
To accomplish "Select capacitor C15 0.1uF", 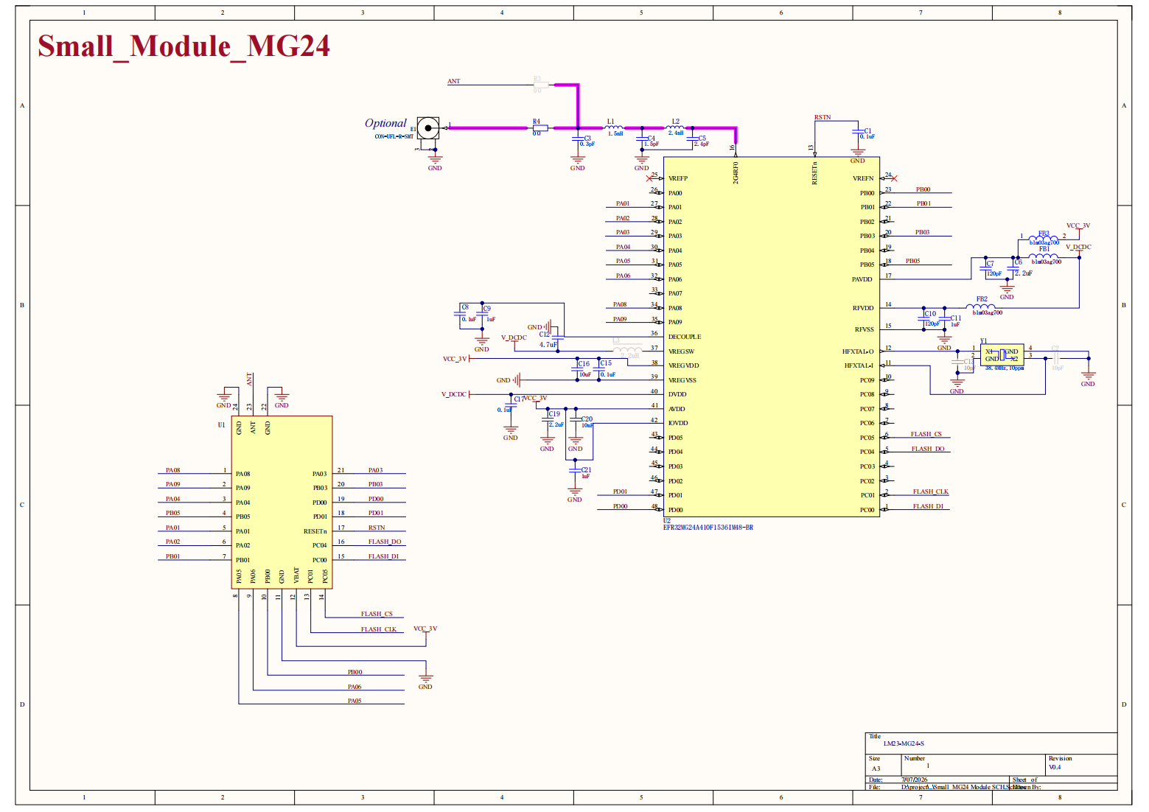I will (598, 368).
